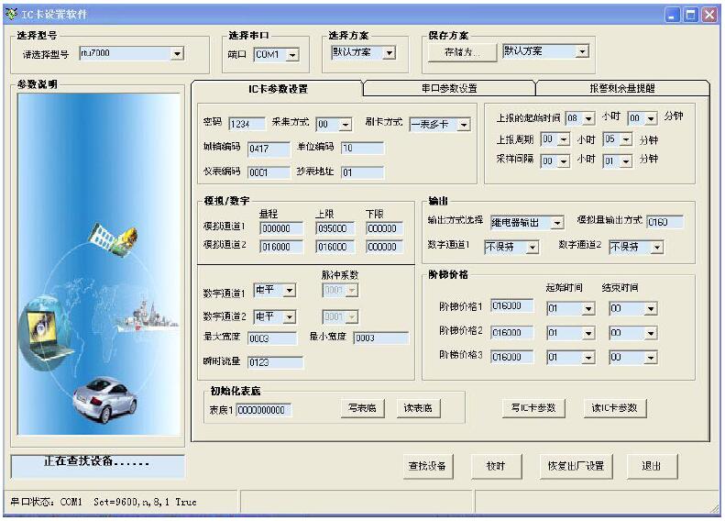This screenshot has width=725, height=521.
Task: Click the 模拟通道1 量程 field
Action: click(x=281, y=228)
